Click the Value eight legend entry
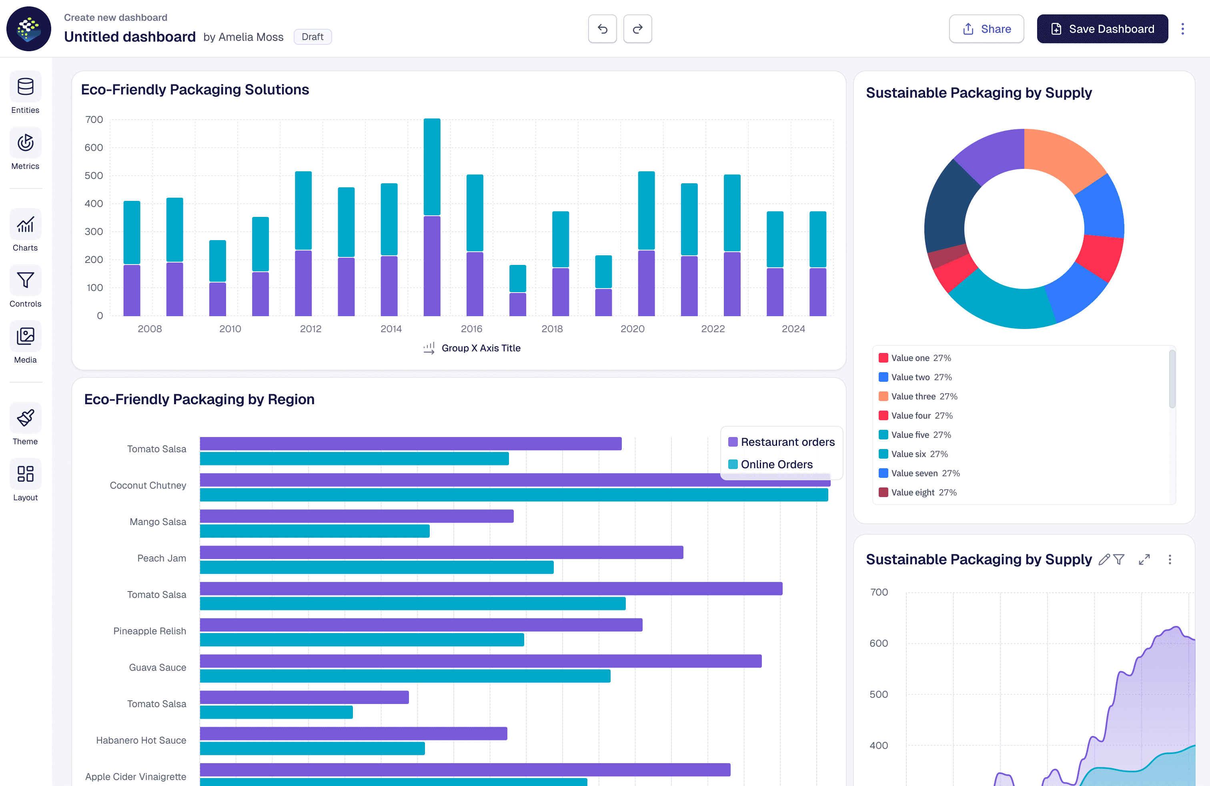1210x786 pixels. 918,493
